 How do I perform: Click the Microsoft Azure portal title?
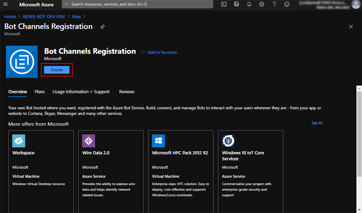[x=37, y=4]
